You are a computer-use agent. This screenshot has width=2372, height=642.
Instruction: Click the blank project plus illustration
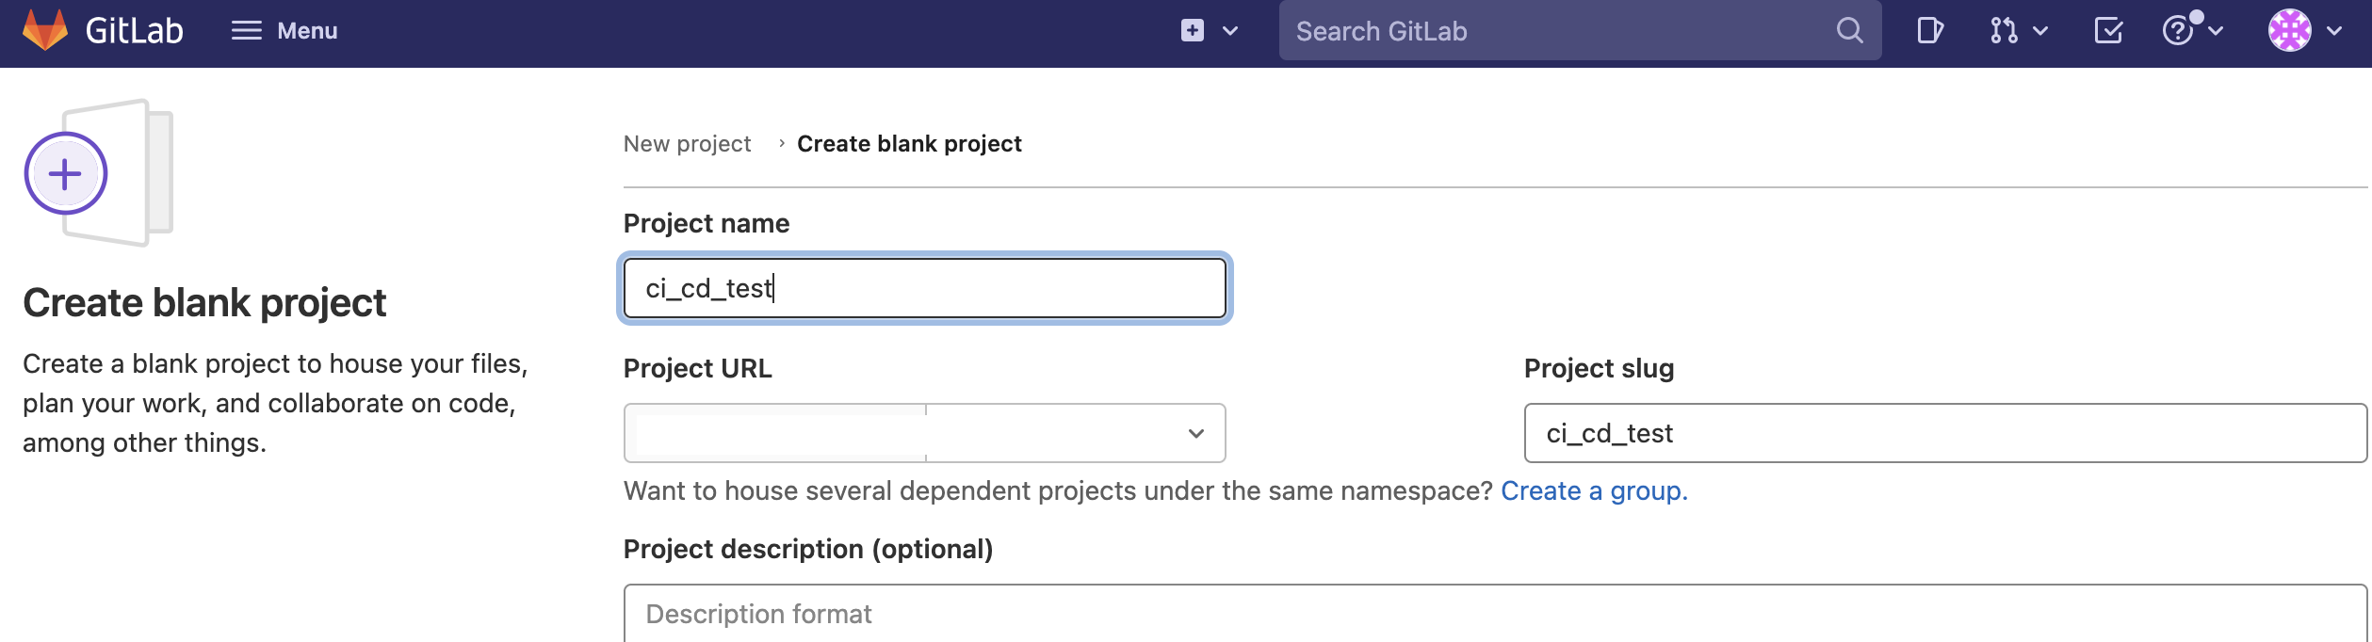point(66,174)
